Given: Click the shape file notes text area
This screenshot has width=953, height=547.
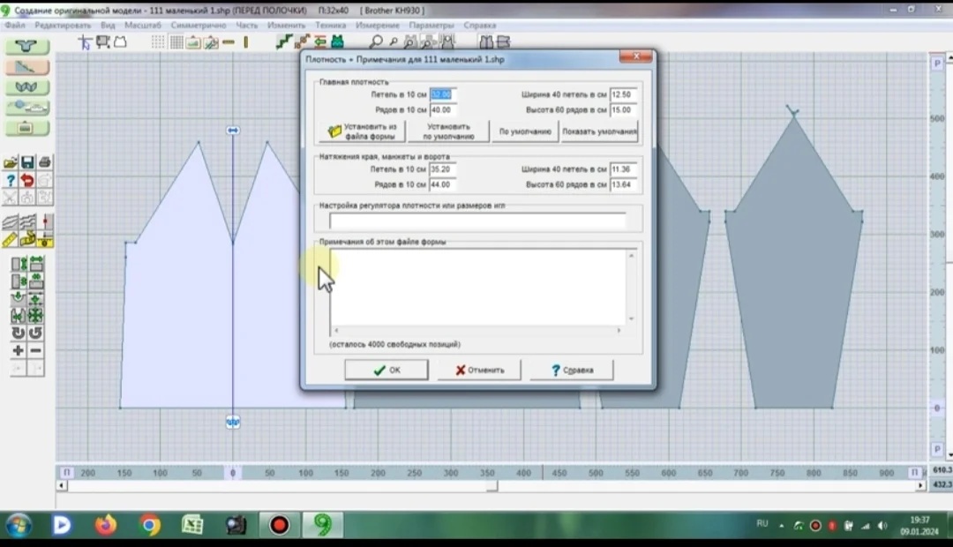Looking at the screenshot, I should click(477, 287).
